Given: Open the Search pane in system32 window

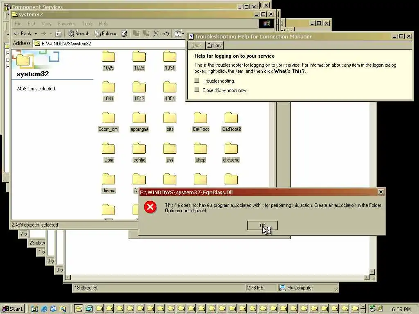Looking at the screenshot, I should click(x=79, y=34).
